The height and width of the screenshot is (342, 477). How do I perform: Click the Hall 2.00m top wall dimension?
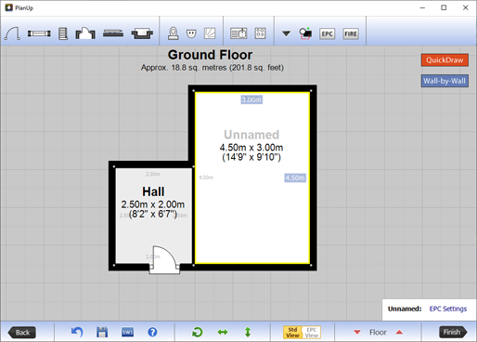coord(153,174)
